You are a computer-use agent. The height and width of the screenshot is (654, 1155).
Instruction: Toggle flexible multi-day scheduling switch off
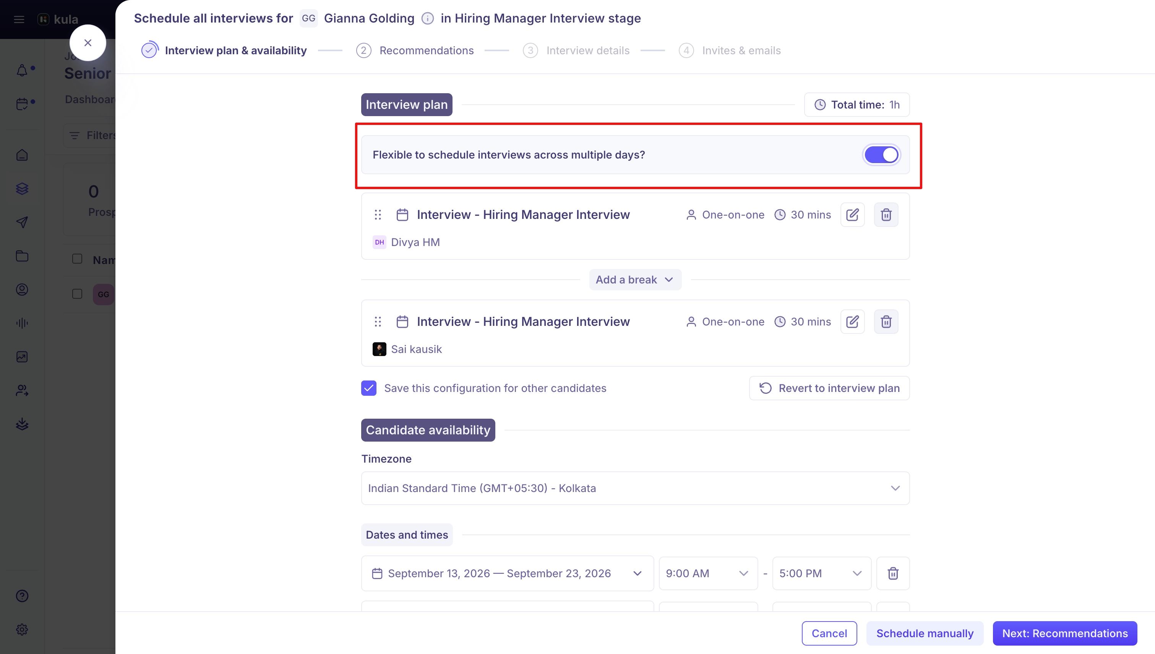pyautogui.click(x=881, y=155)
